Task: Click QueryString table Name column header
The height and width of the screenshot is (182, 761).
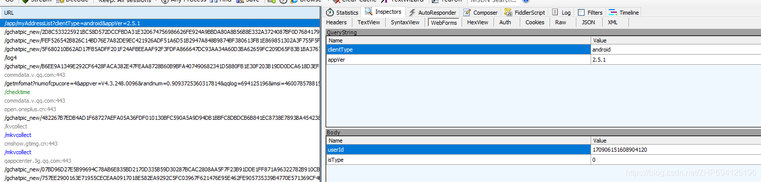Action: point(459,40)
